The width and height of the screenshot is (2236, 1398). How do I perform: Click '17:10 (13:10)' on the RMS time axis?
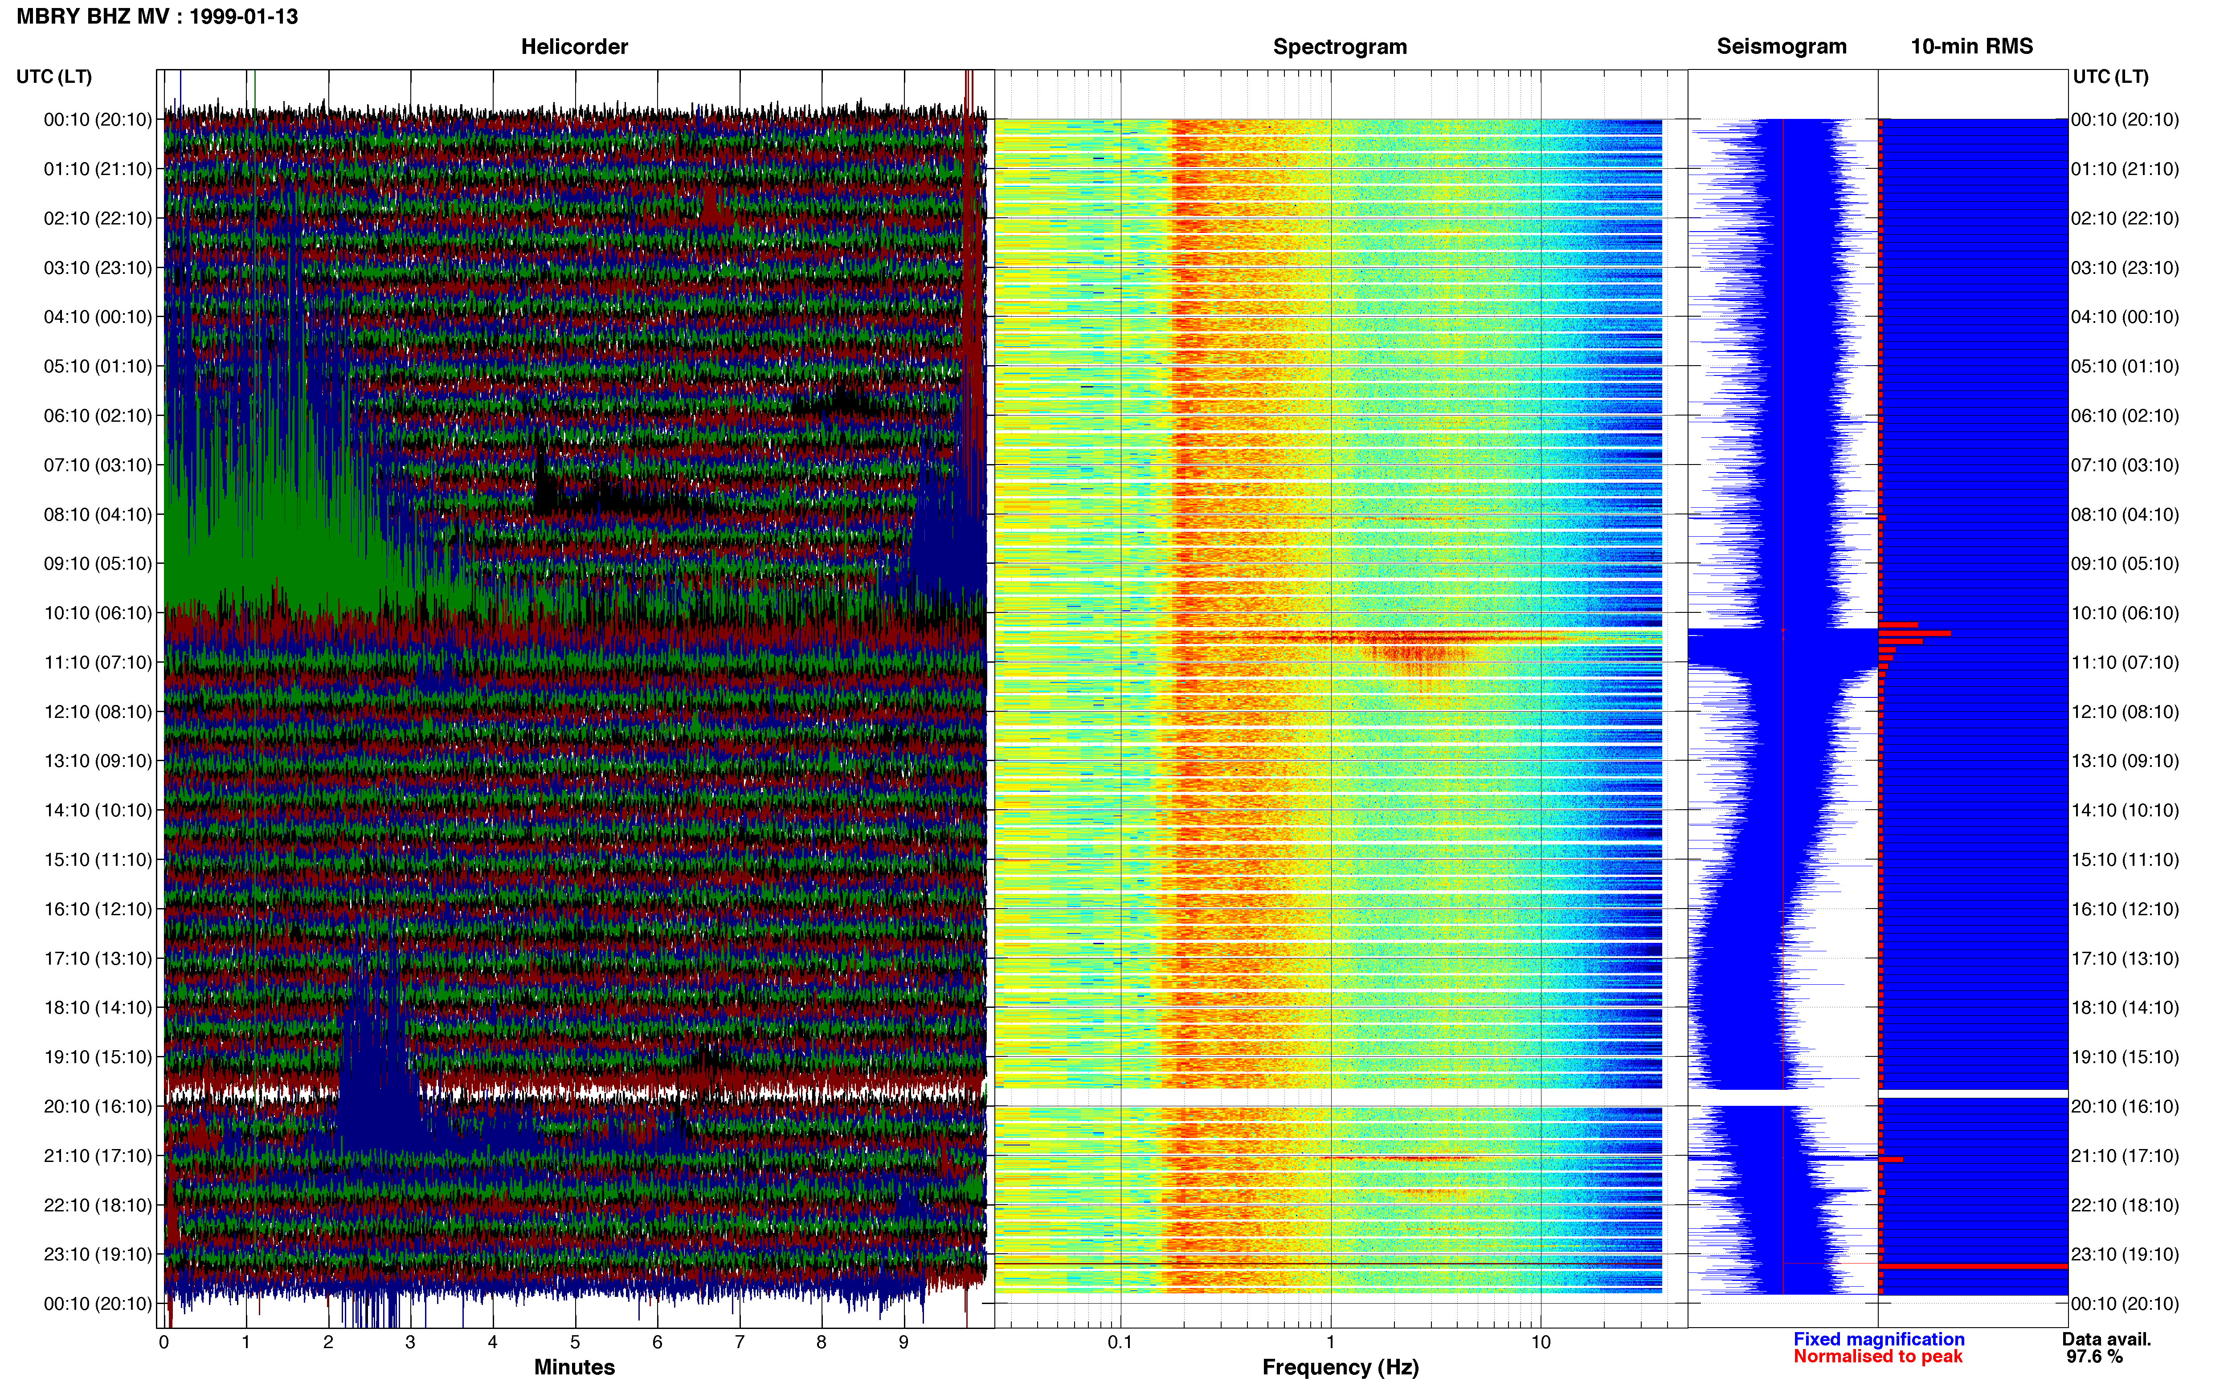[x=2125, y=959]
